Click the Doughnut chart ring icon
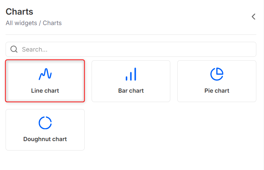Image resolution: width=264 pixels, height=170 pixels. (45, 123)
